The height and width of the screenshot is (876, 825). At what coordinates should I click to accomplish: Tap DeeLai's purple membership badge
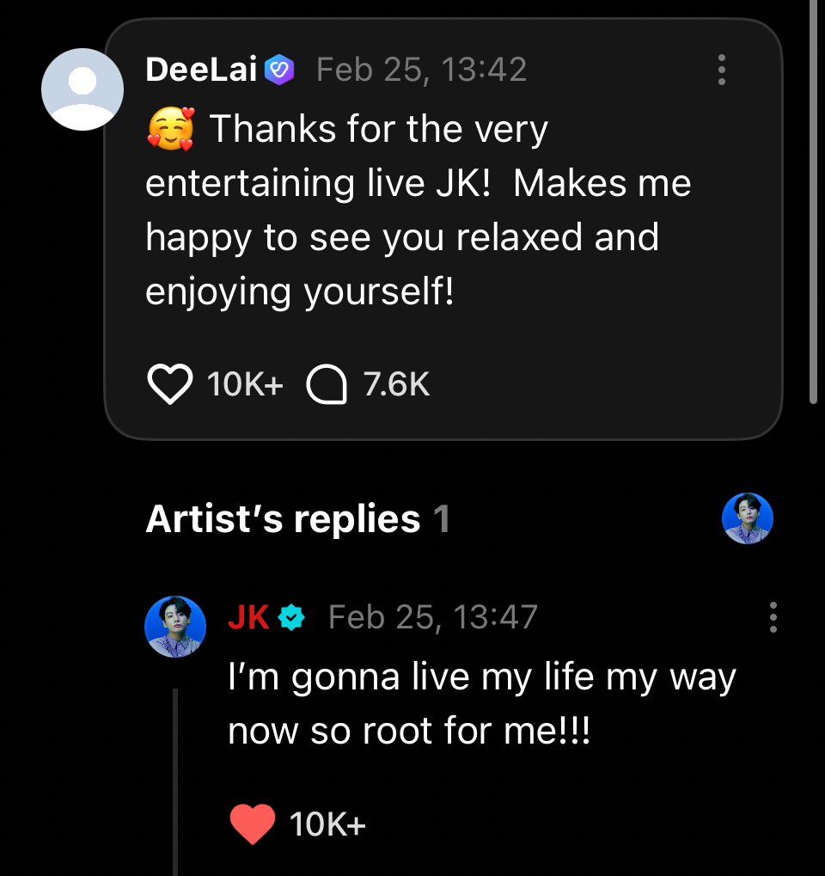pos(279,70)
